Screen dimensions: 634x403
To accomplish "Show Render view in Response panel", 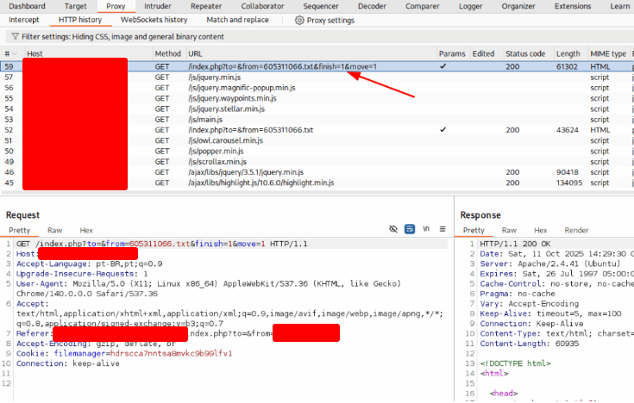I will tap(576, 231).
